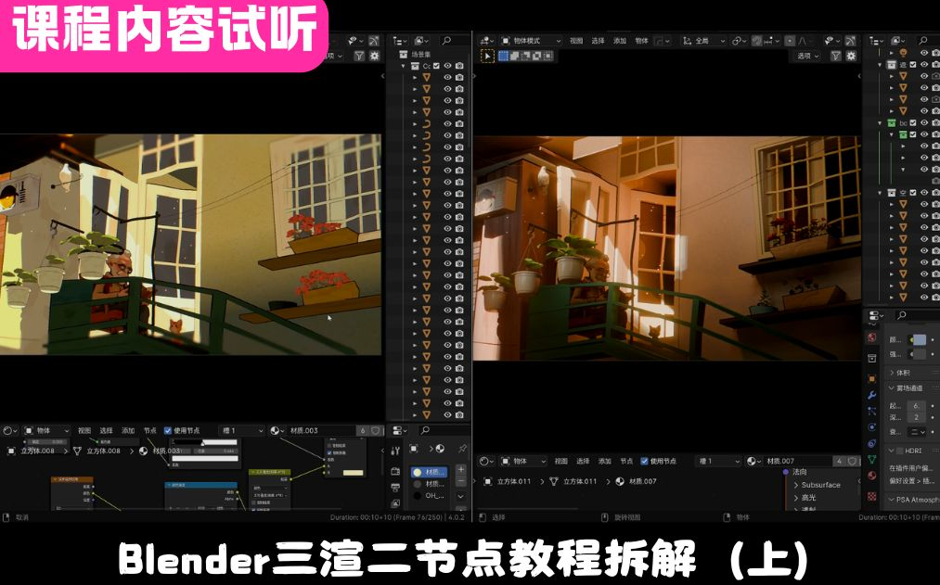Open Object properties tab
Screen dimensions: 940x585
click(x=871, y=378)
